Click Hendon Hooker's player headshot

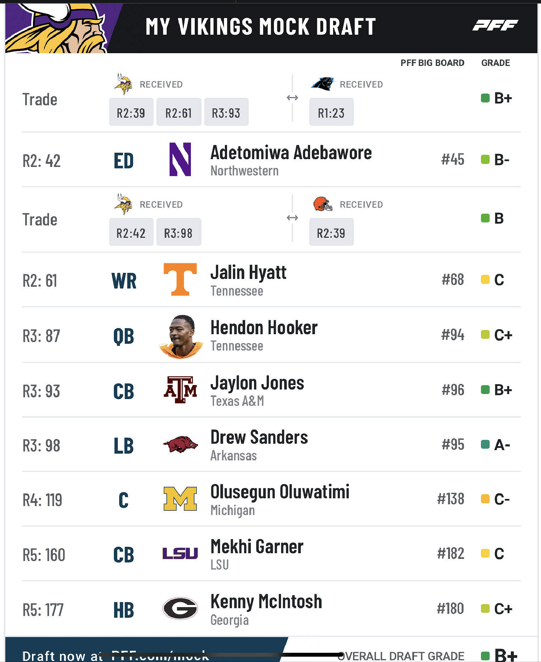point(181,336)
